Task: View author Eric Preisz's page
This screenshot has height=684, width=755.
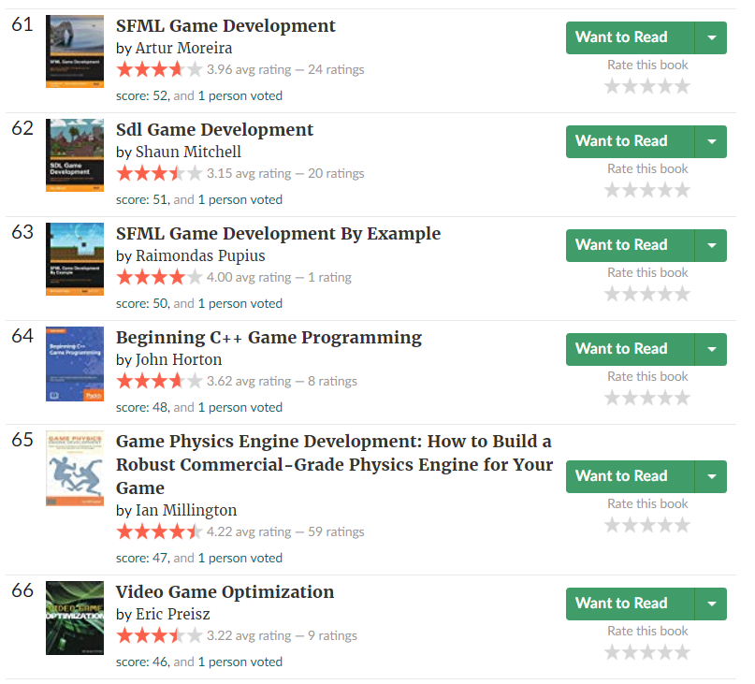Action: (172, 614)
